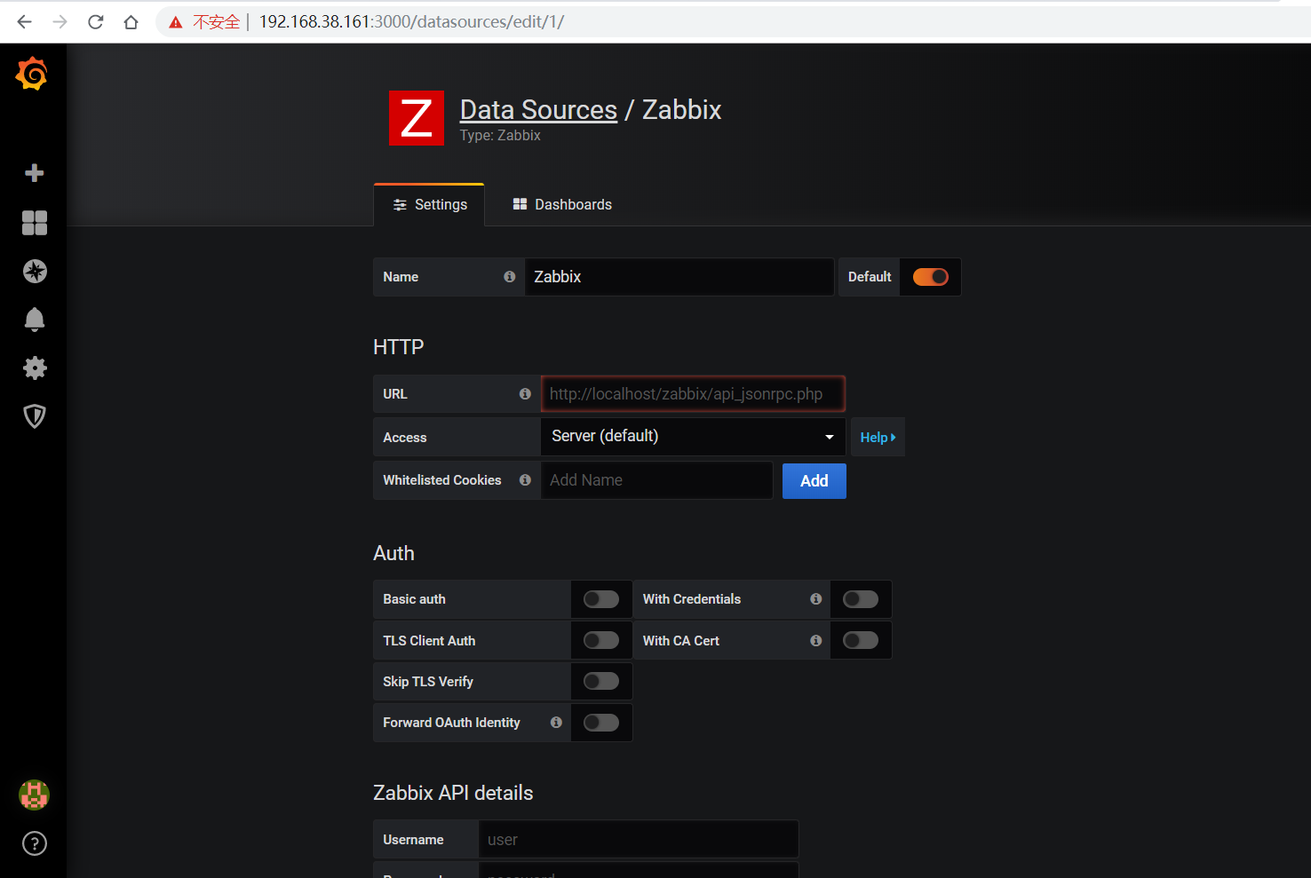Switch to the Dashboards tab
1311x878 pixels.
(562, 205)
